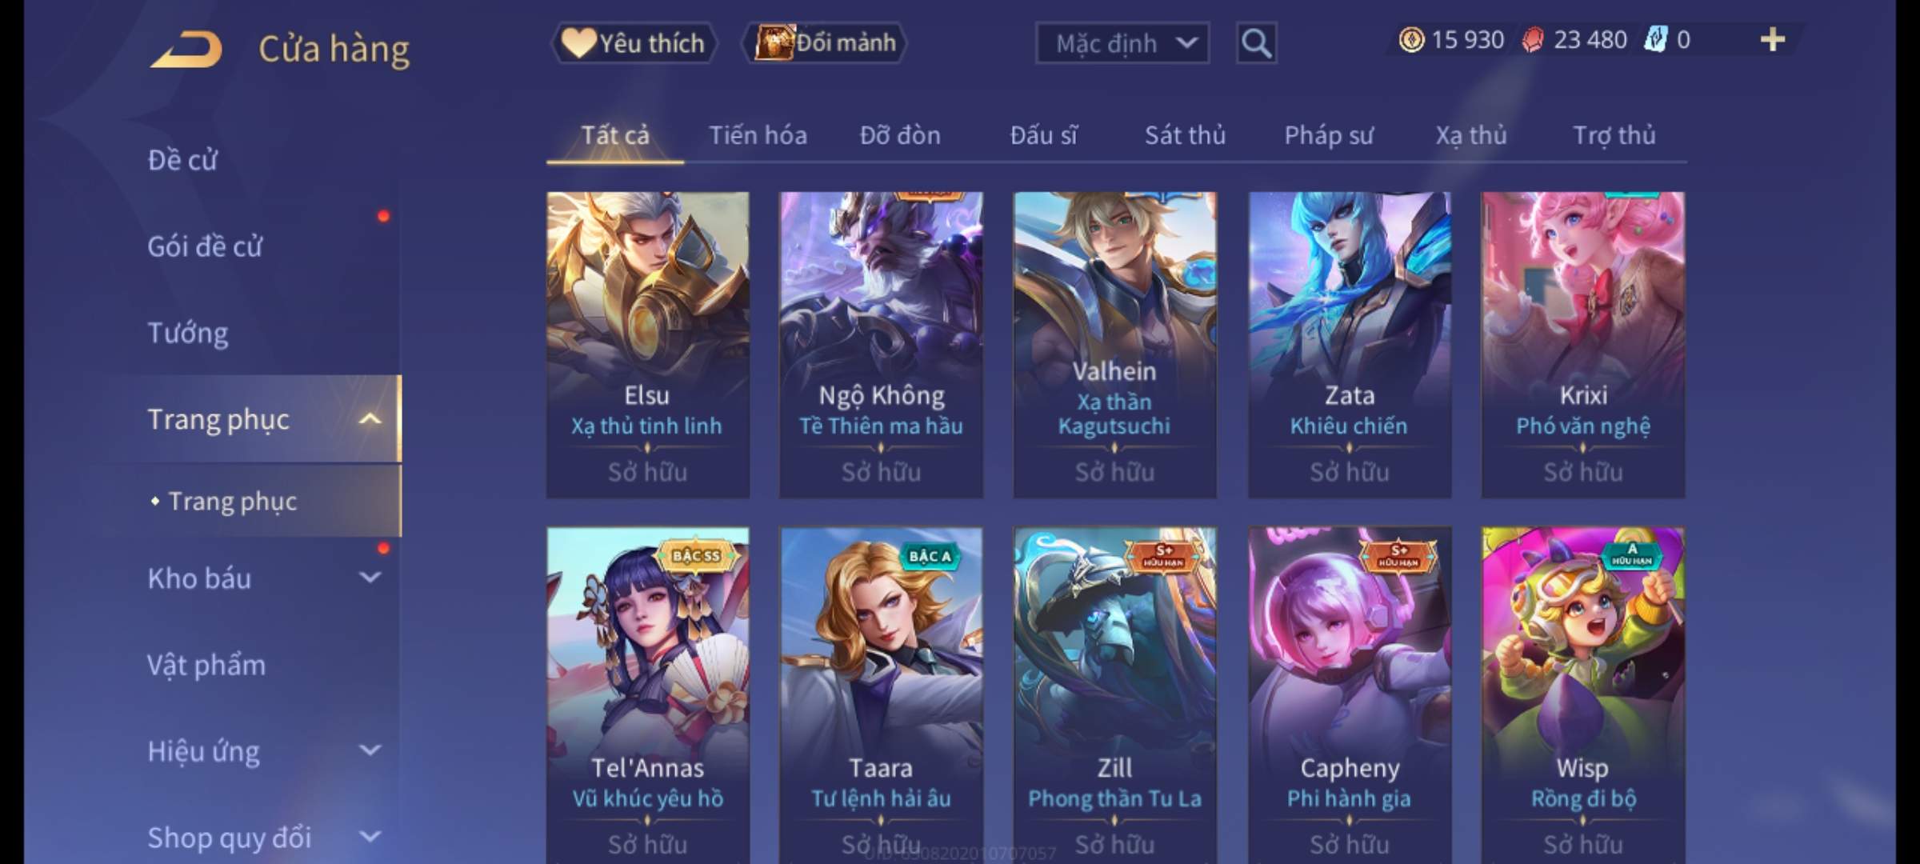1920x864 pixels.
Task: Select the Pháp sư category tab
Action: point(1329,135)
